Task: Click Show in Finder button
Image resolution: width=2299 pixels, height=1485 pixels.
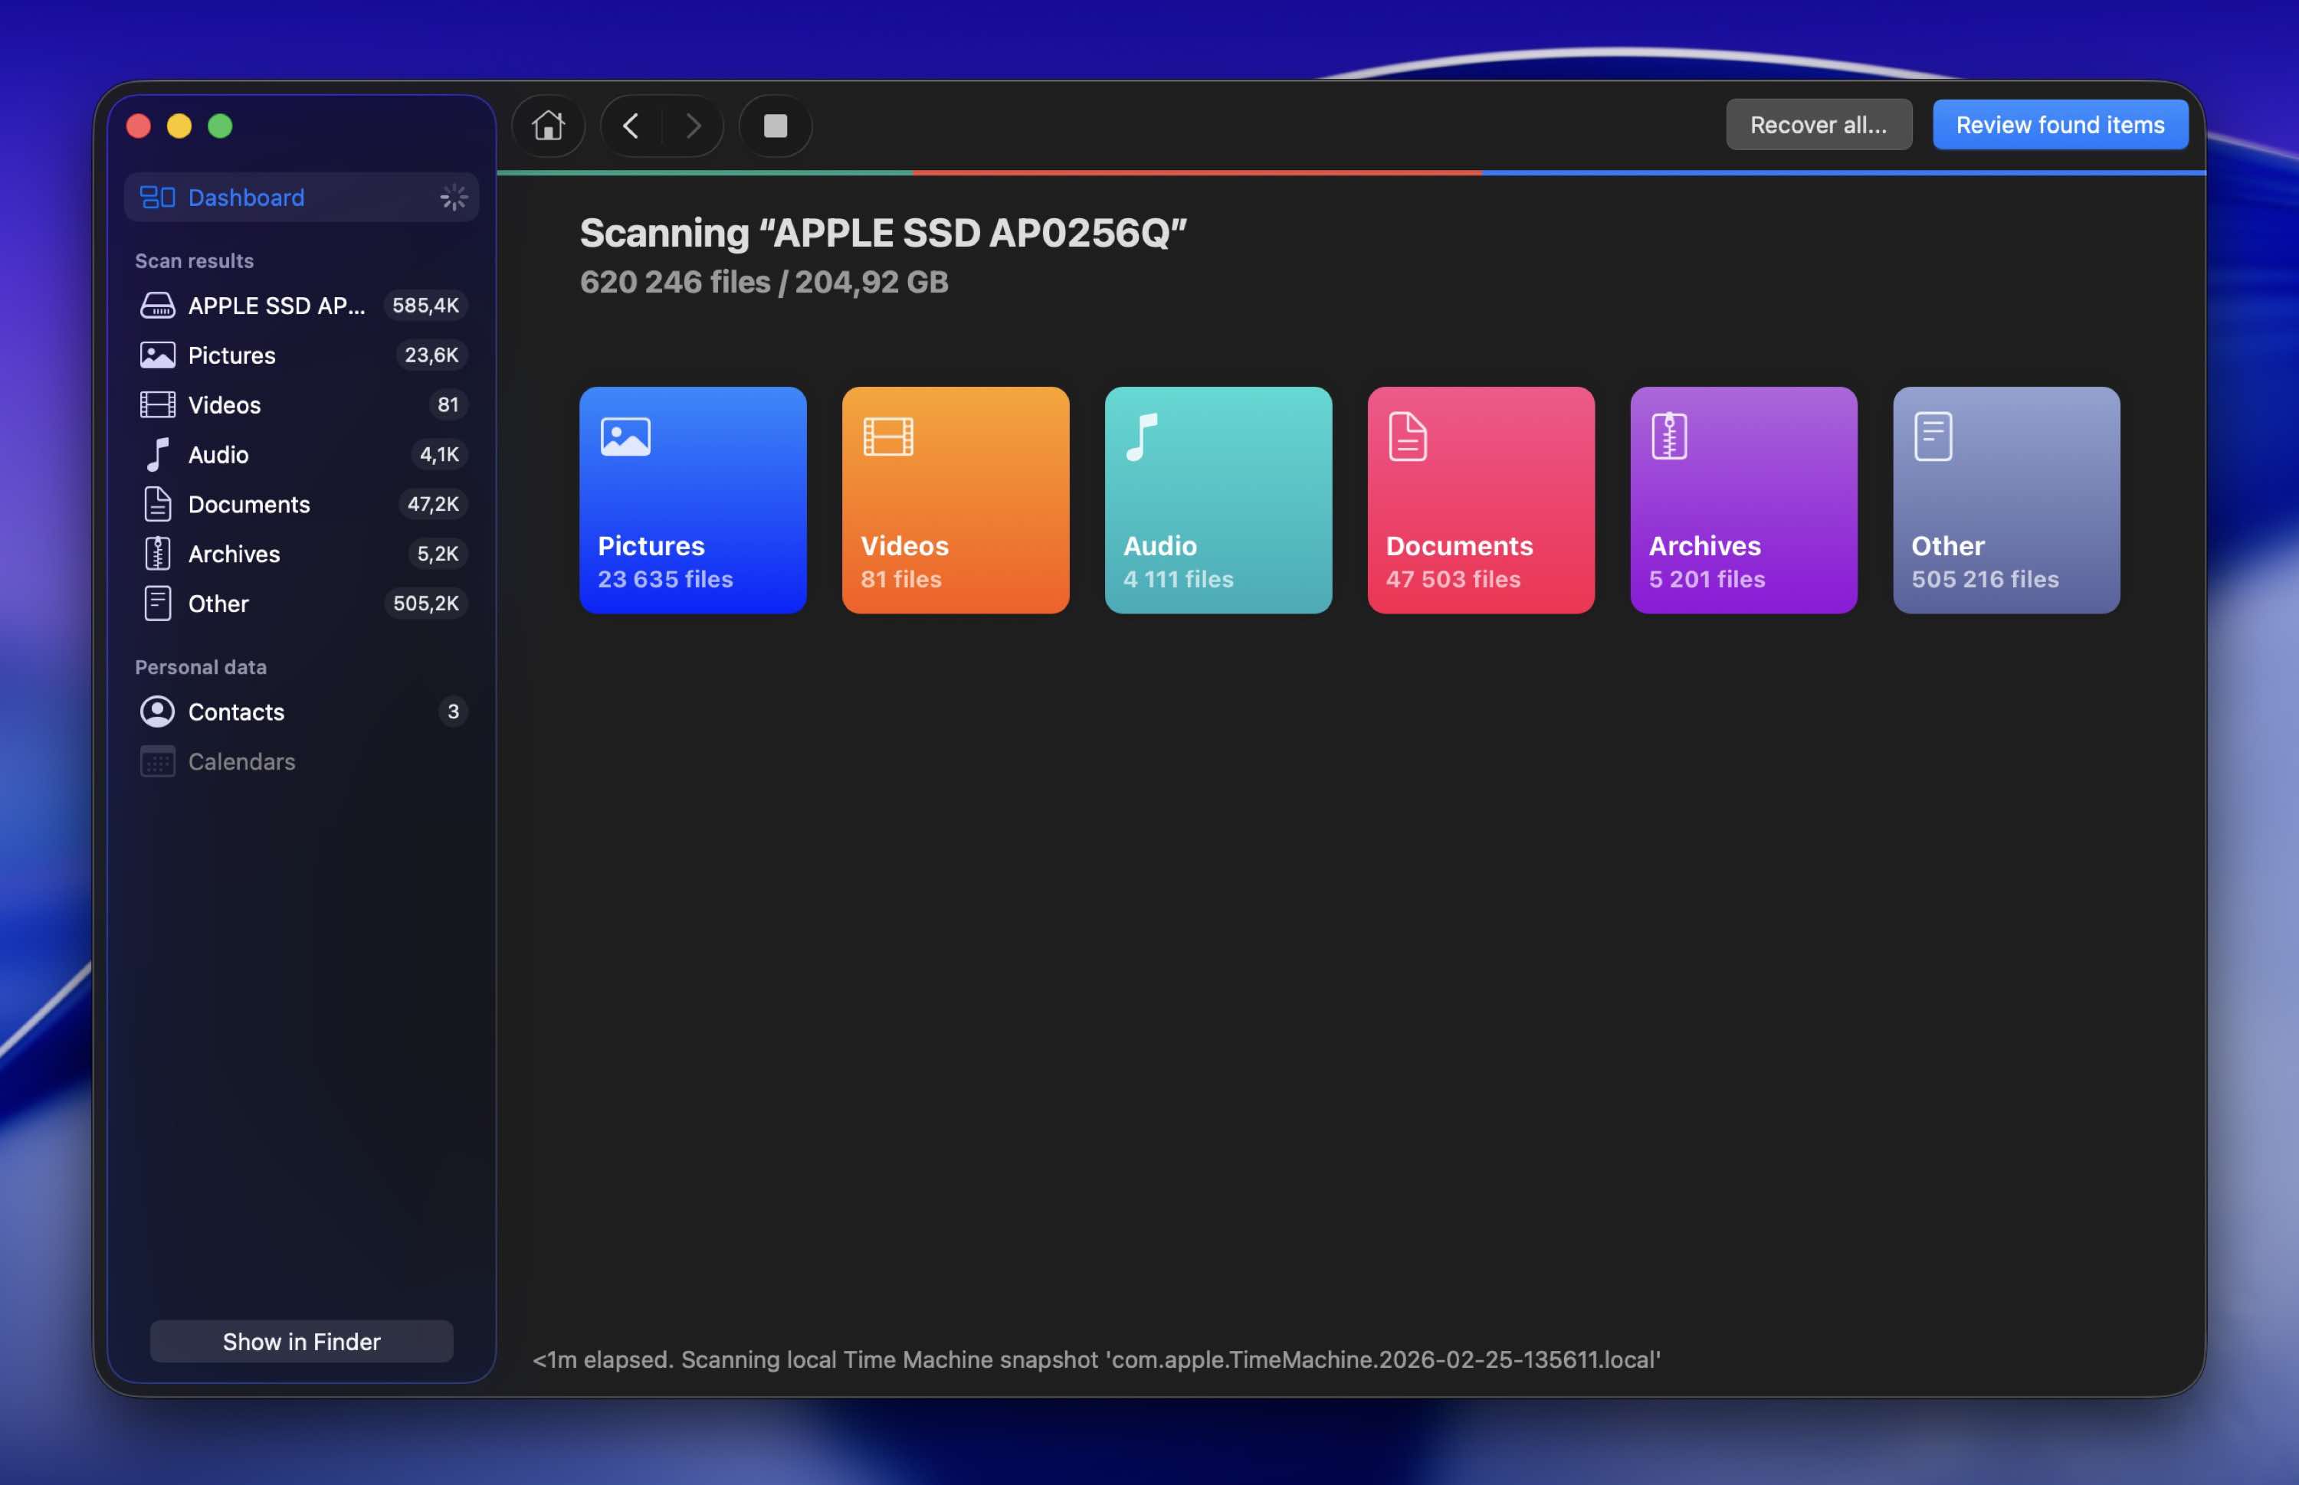Action: [301, 1341]
